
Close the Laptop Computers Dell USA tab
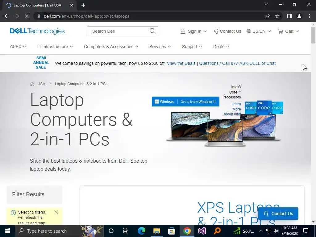tap(72, 5)
